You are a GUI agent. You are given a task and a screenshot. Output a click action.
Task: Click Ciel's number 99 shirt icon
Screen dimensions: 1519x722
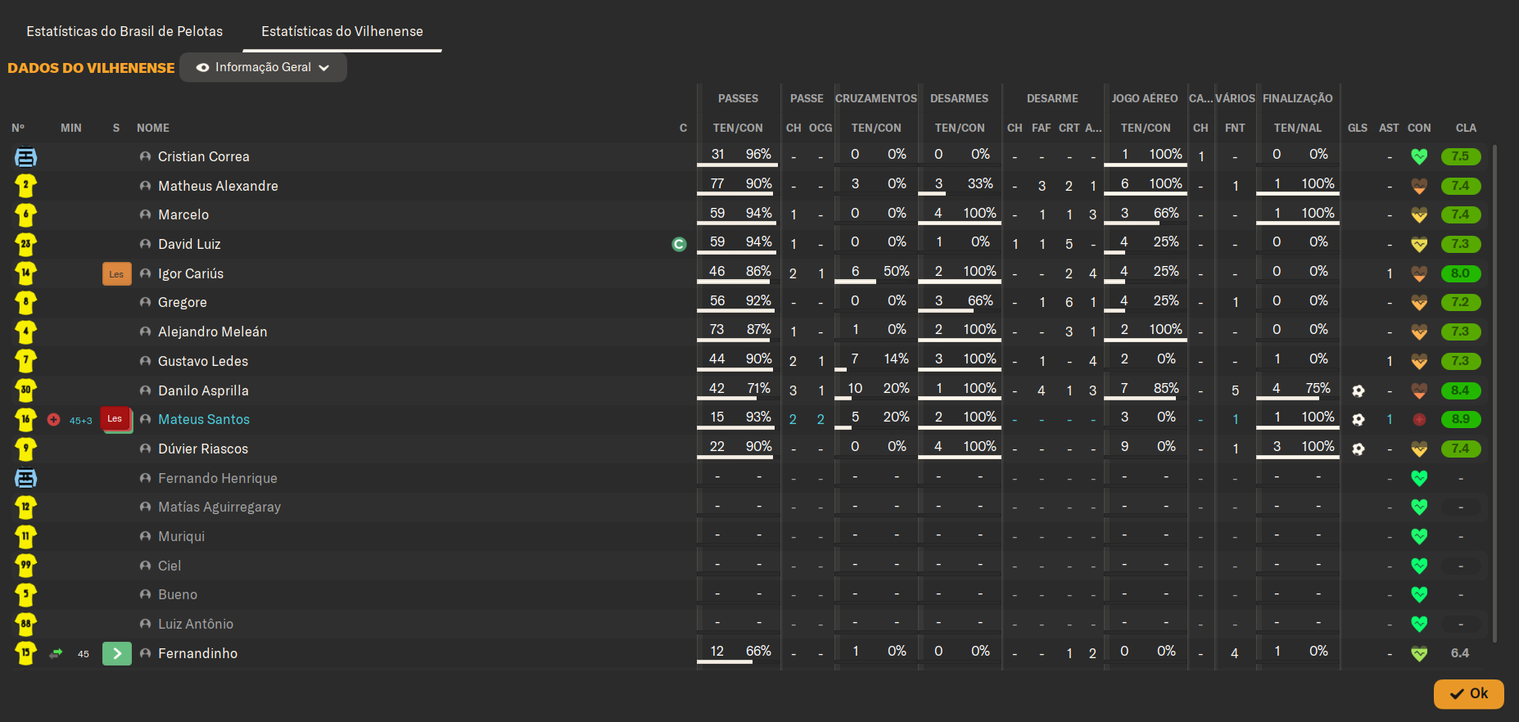[x=26, y=566]
